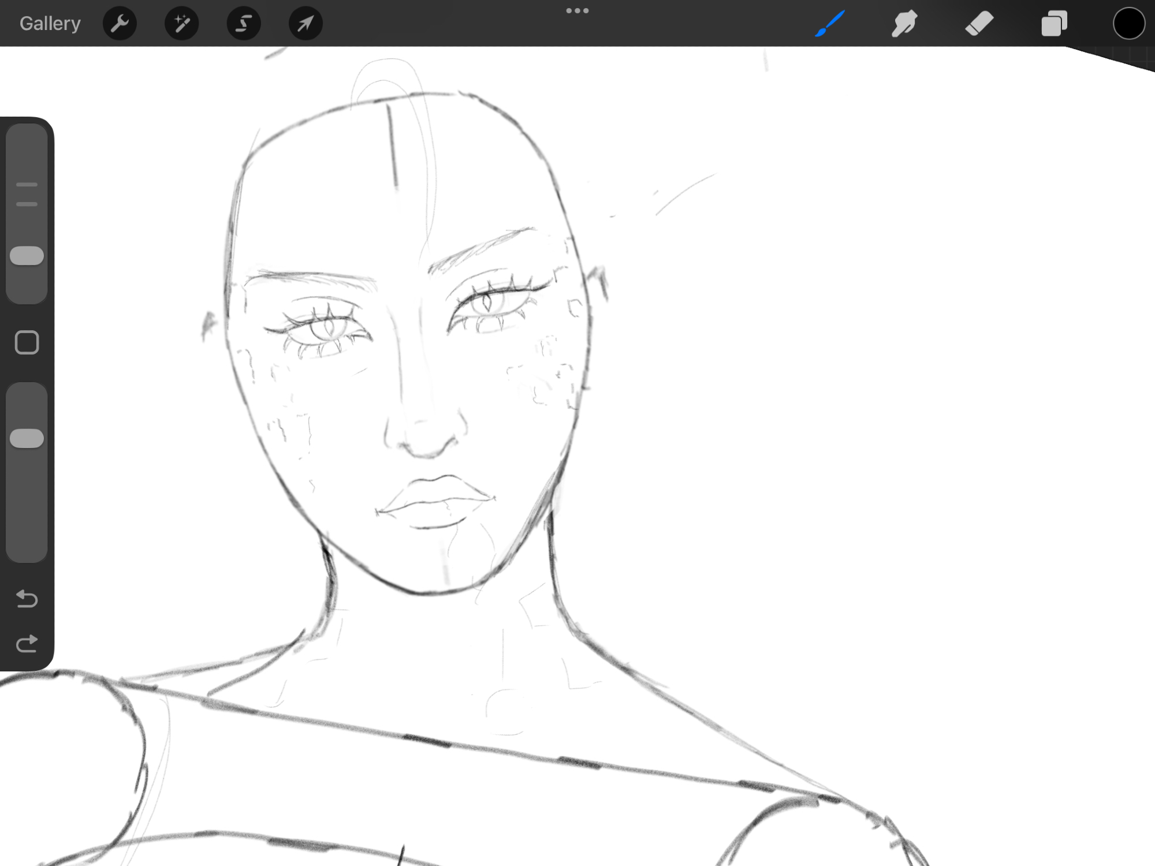Select the Transform arrow tool

(x=305, y=24)
